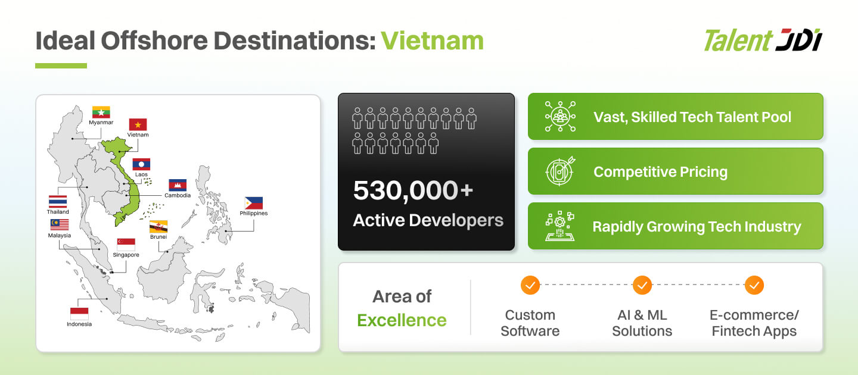Click checkmark above Custom Software
The width and height of the screenshot is (858, 375).
(x=530, y=285)
